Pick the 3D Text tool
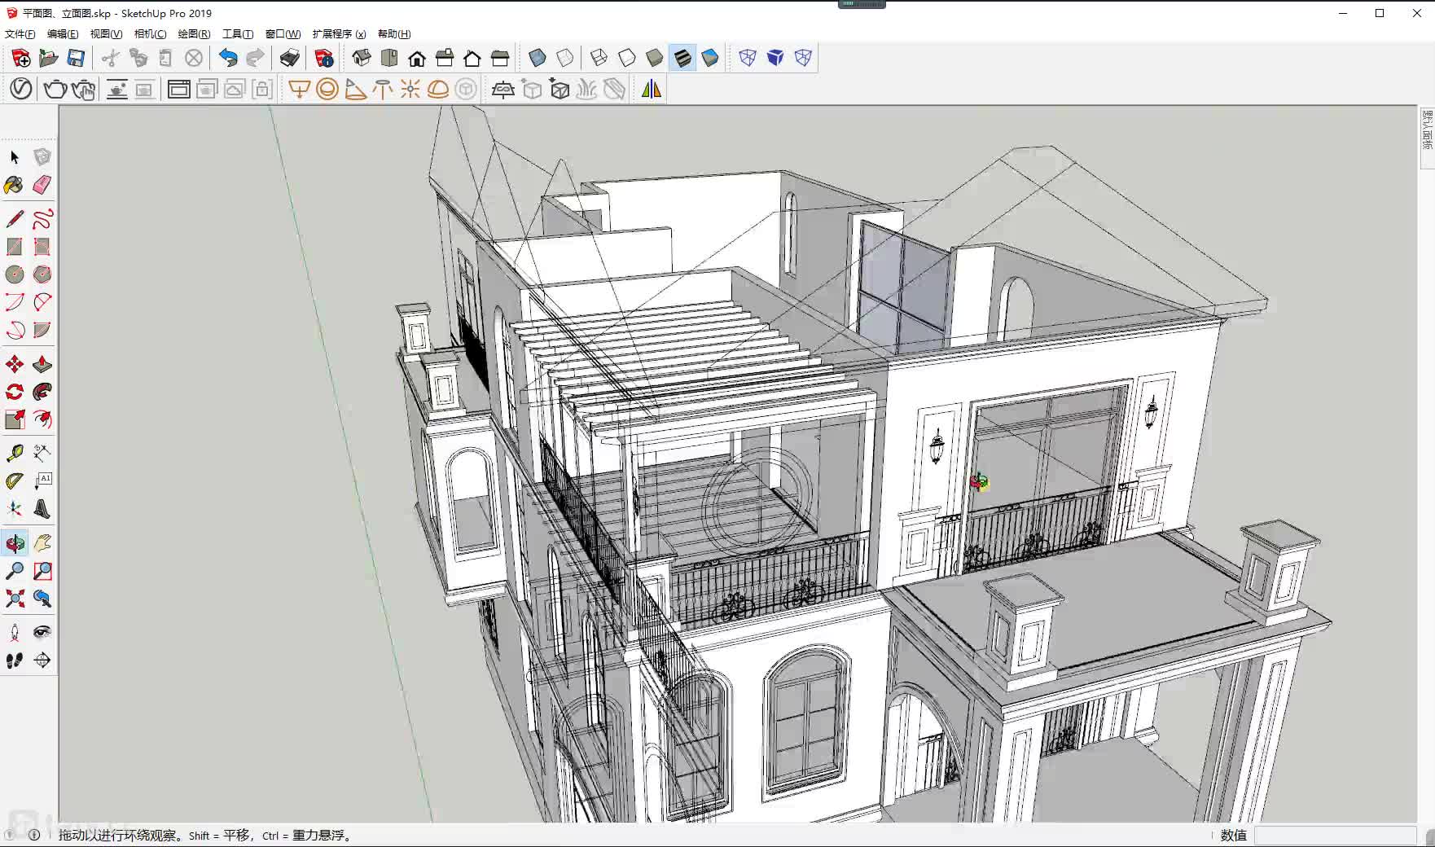 click(x=42, y=509)
